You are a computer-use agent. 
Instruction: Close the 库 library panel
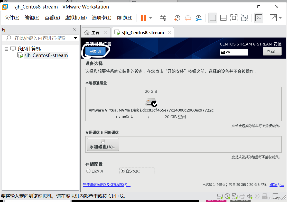click(75, 30)
